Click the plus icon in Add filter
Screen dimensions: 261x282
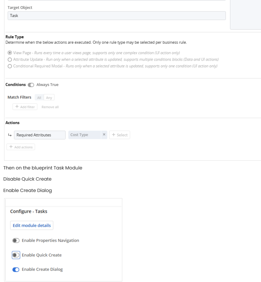17,107
